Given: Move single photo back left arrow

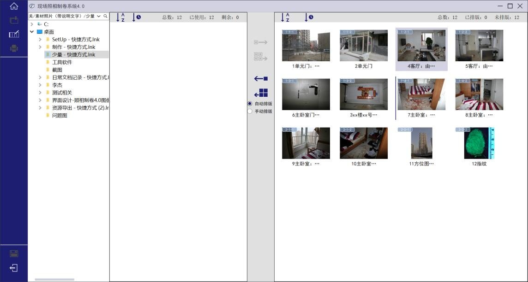Looking at the screenshot, I should point(261,79).
